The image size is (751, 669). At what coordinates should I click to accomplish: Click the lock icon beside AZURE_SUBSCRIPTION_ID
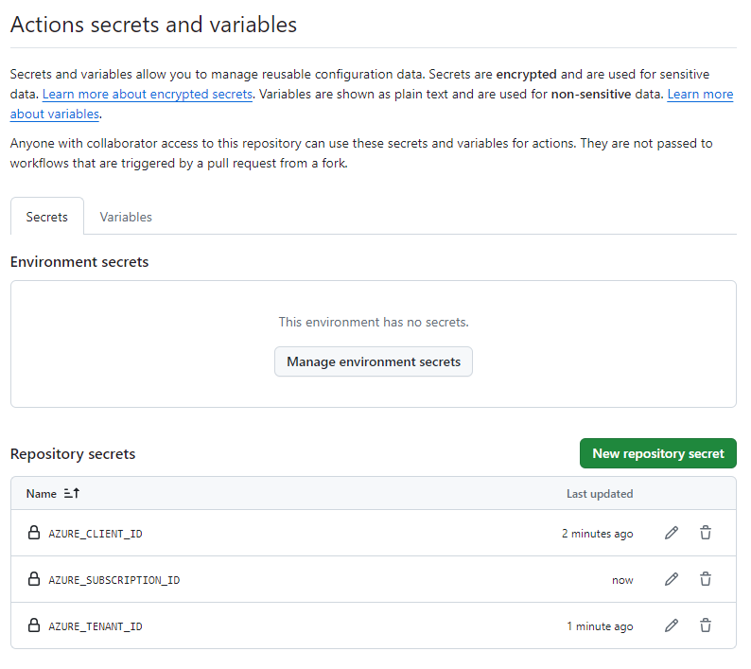(33, 579)
